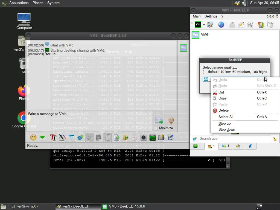Screen dimensions: 280x210
Task: Click the send message envelope arrow icon
Action: click(159, 121)
